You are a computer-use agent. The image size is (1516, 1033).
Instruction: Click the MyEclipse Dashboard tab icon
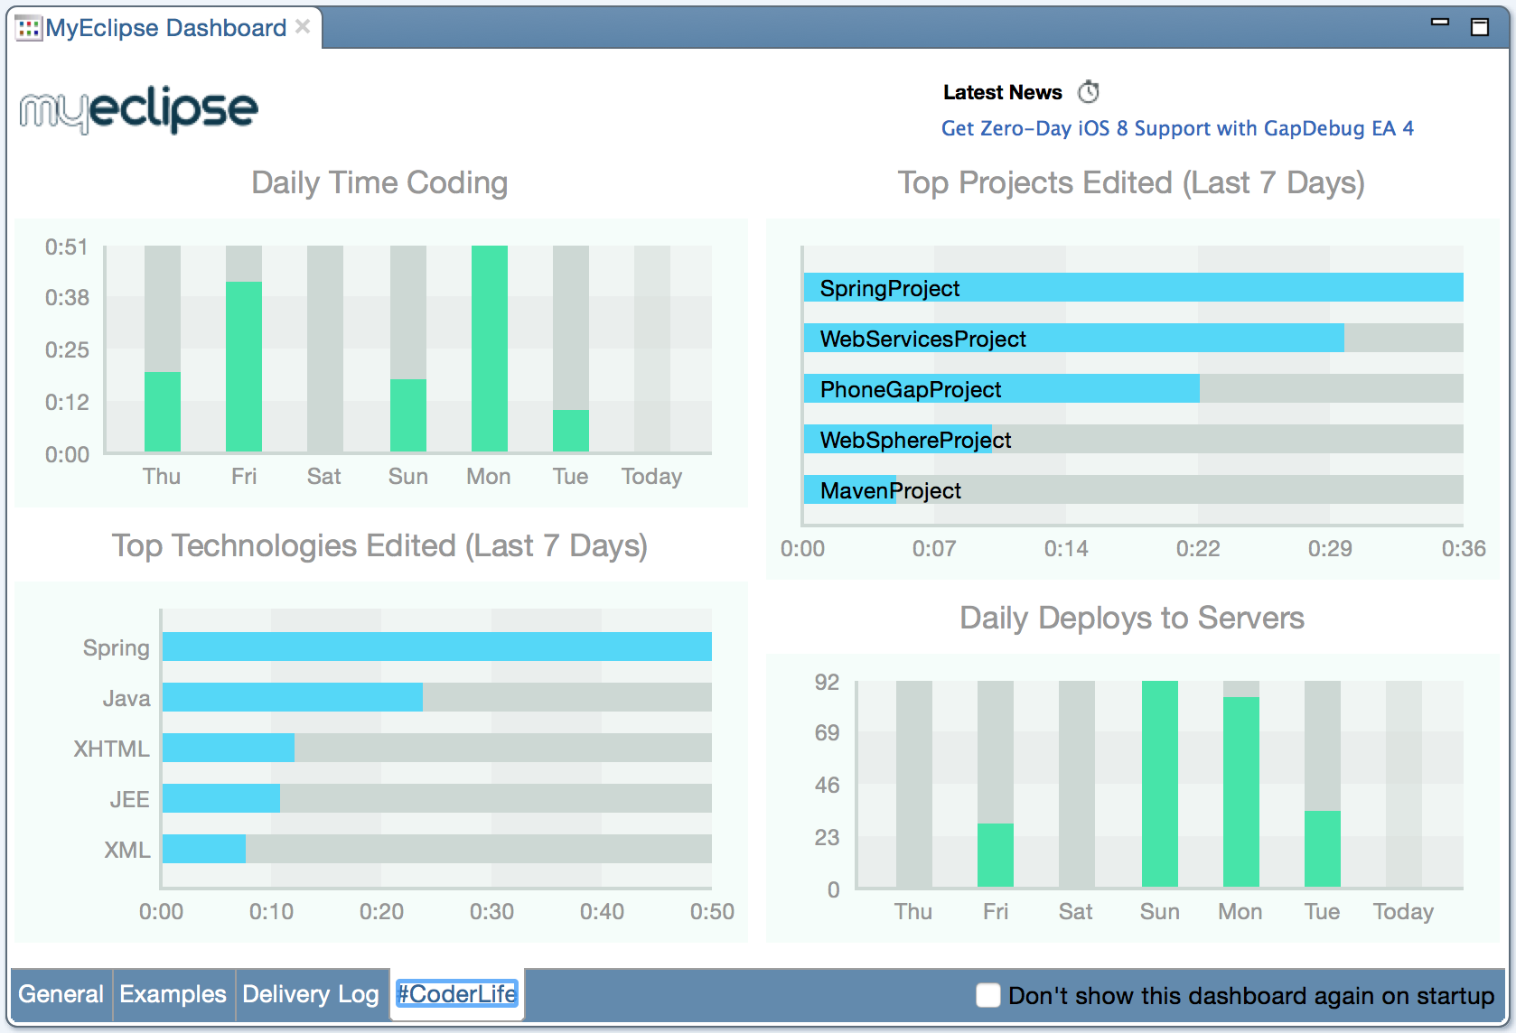click(x=28, y=28)
